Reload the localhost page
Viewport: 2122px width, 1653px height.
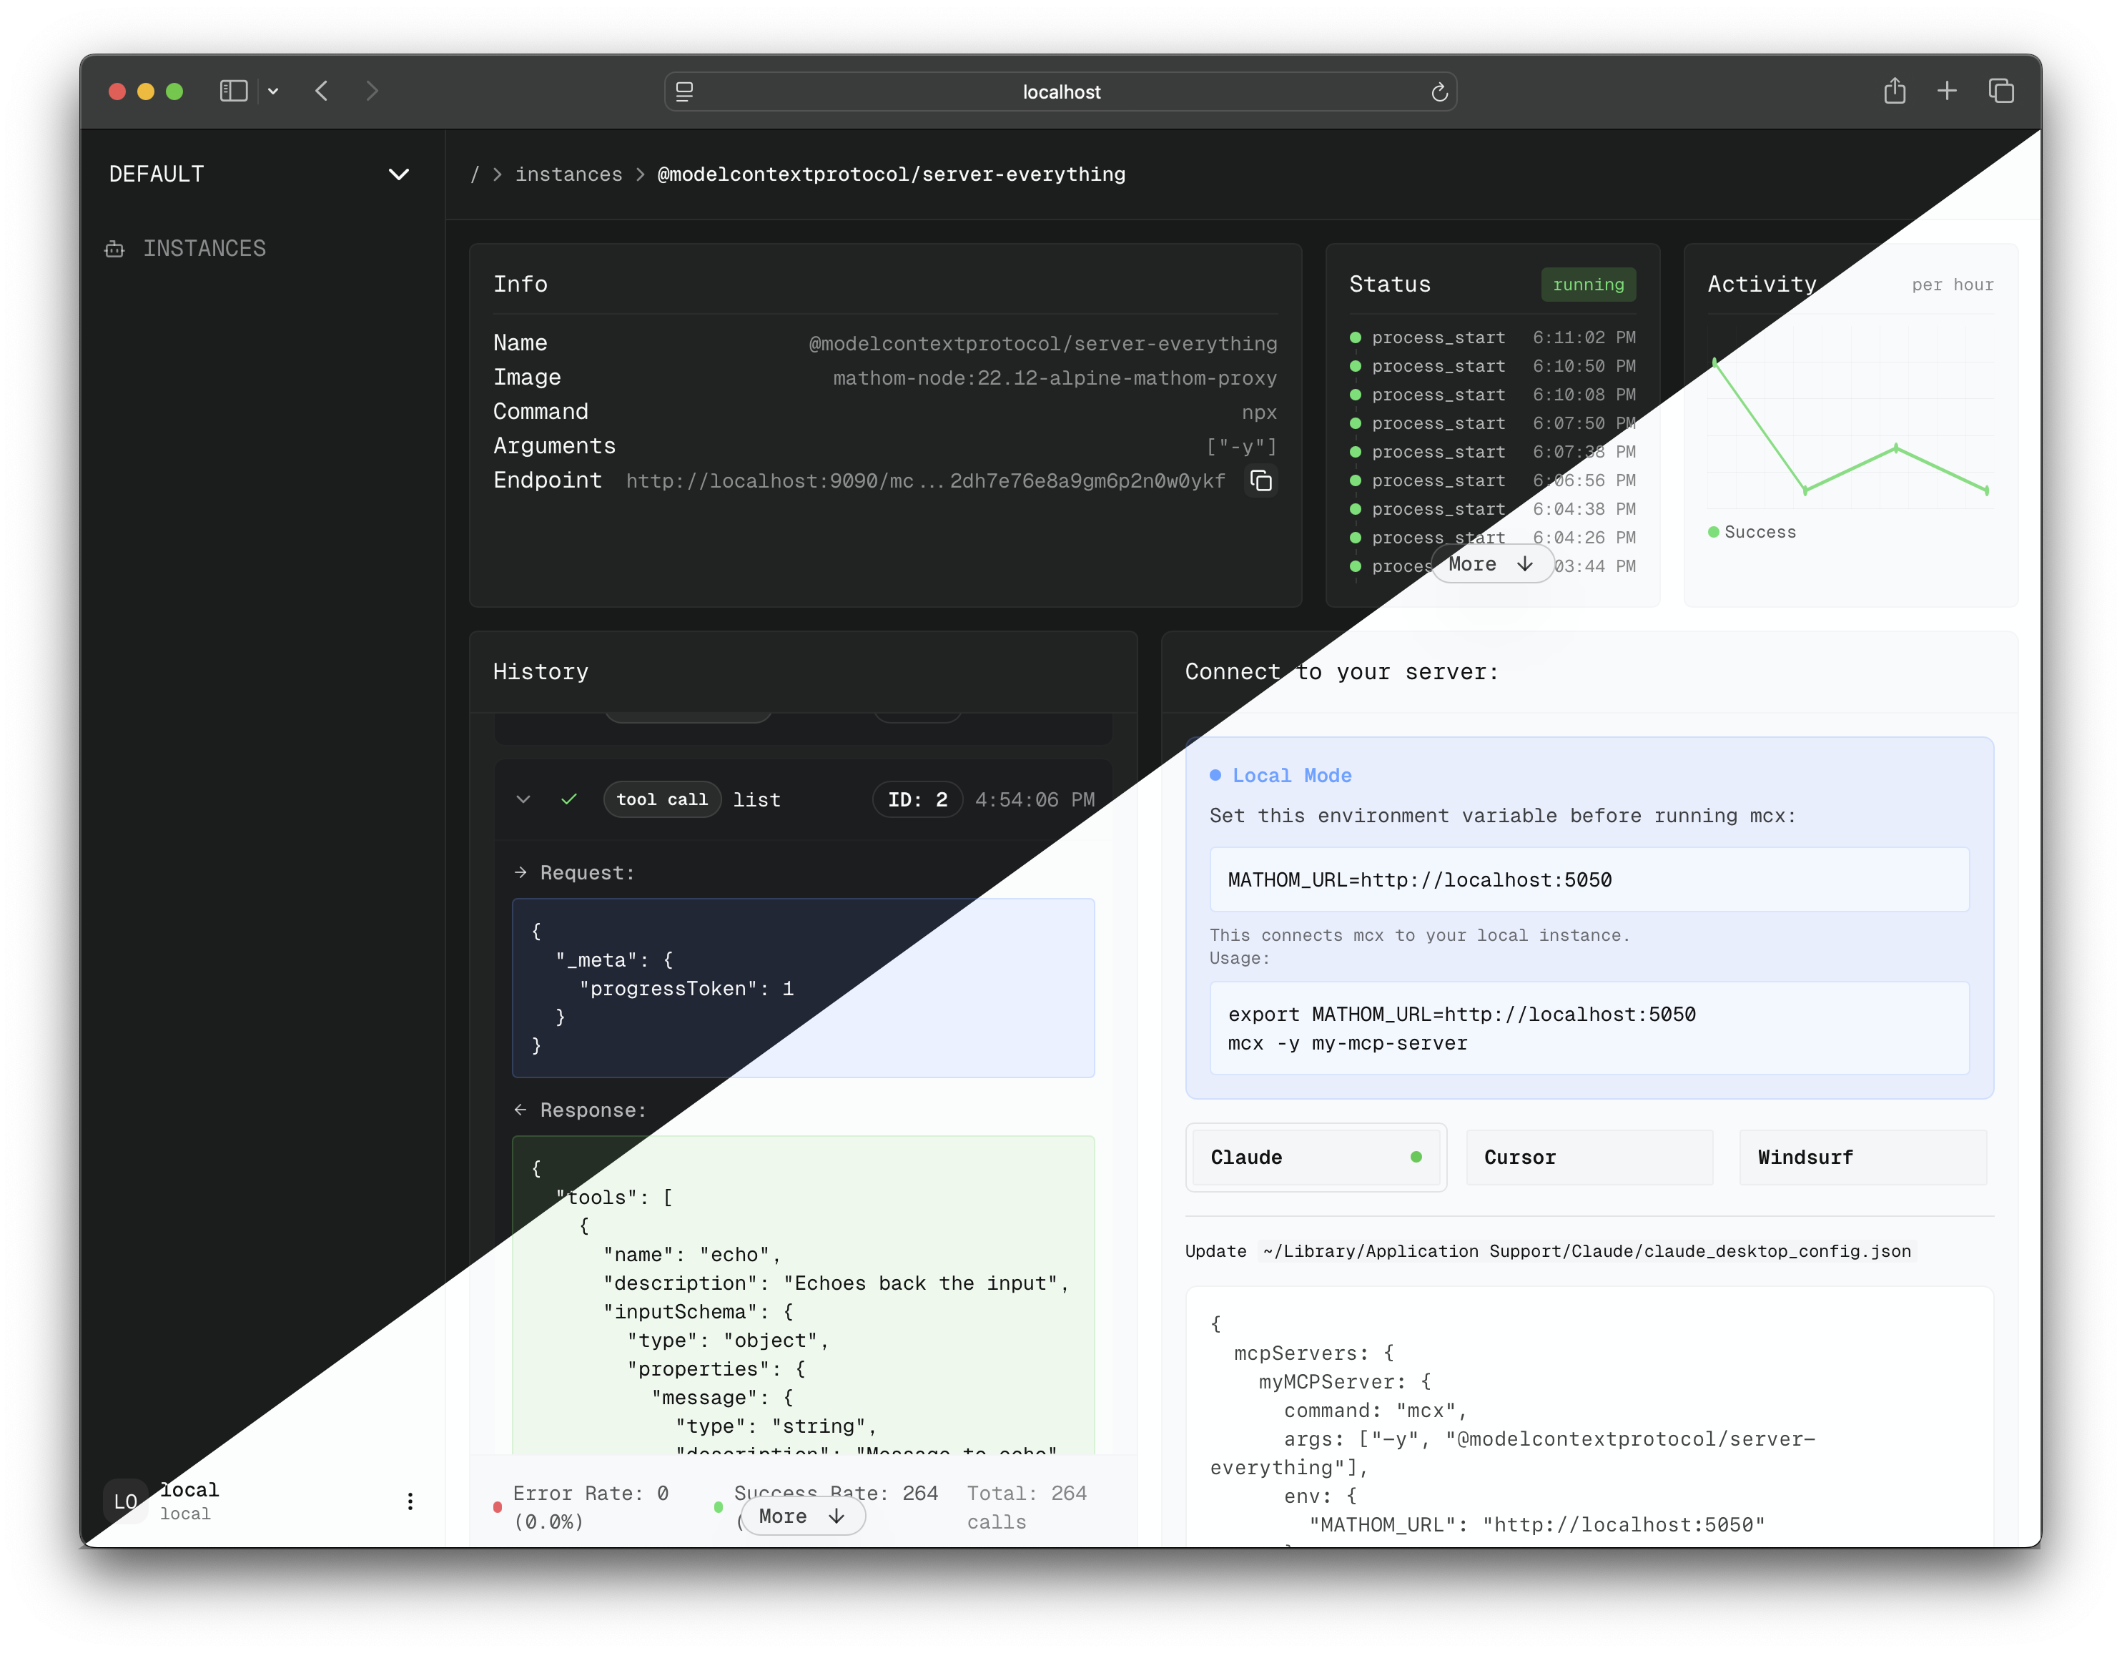[1439, 92]
